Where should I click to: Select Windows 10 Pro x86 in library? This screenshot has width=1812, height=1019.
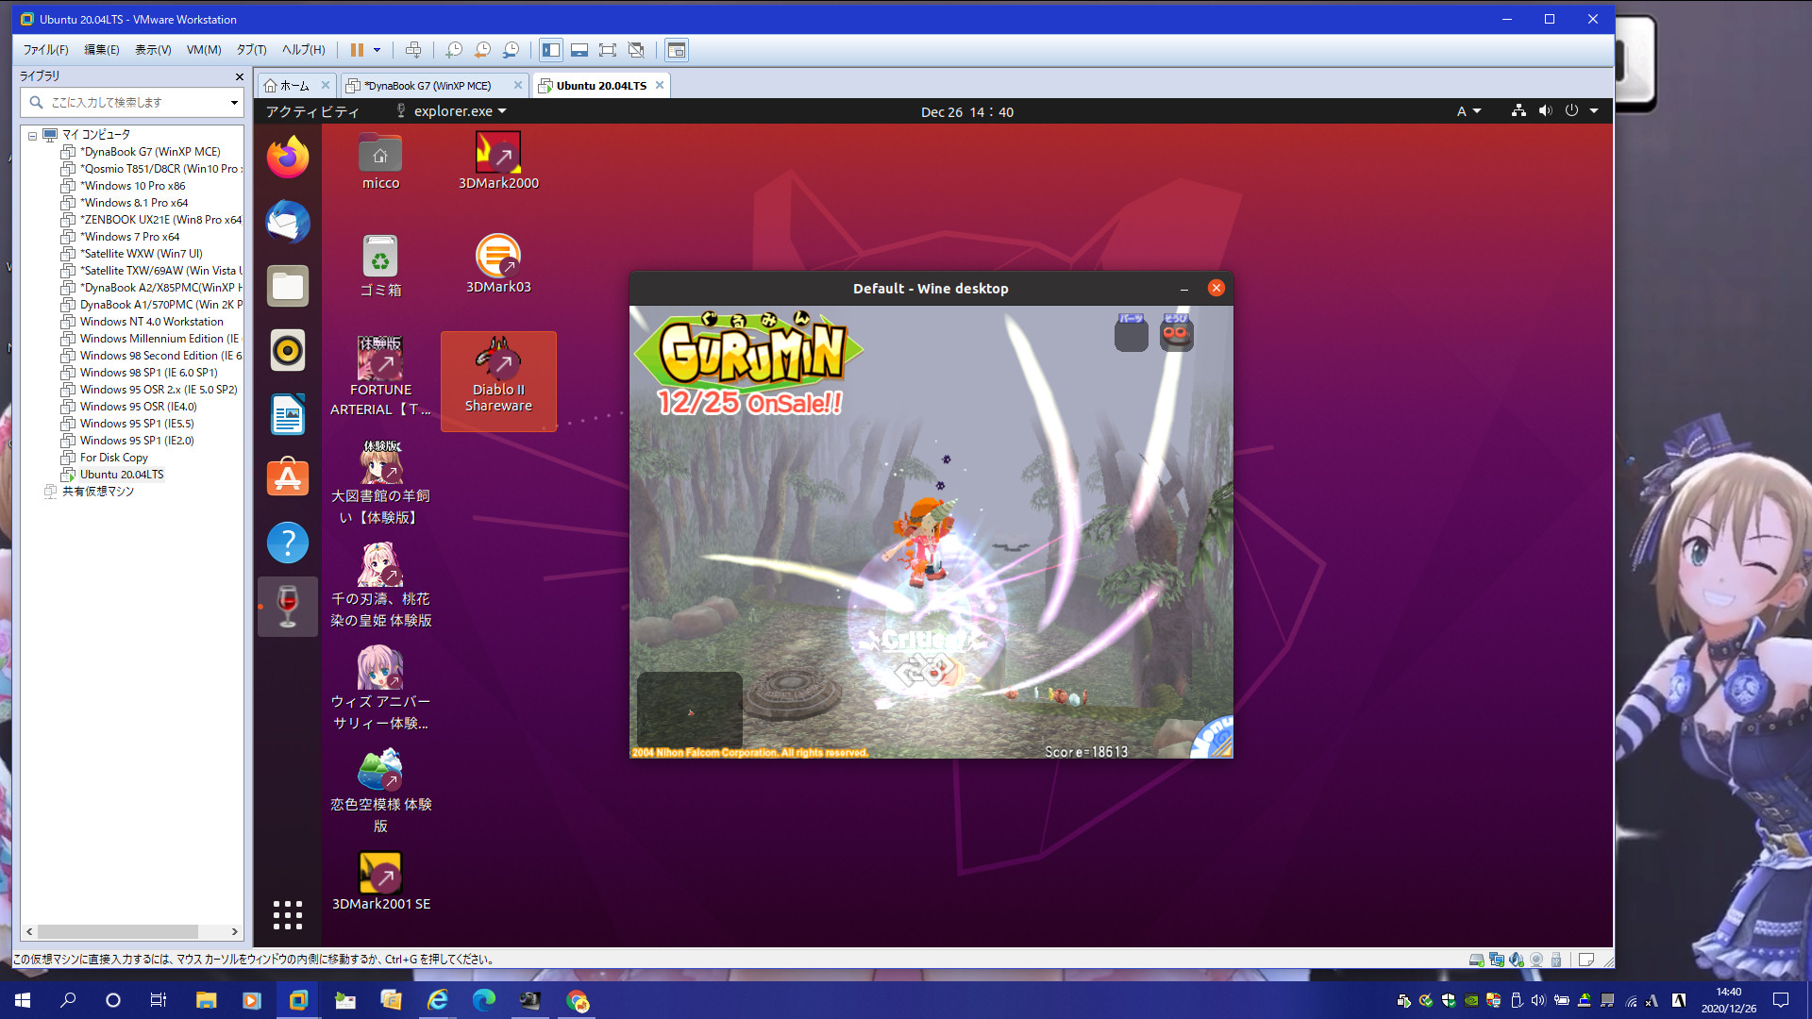pyautogui.click(x=132, y=186)
